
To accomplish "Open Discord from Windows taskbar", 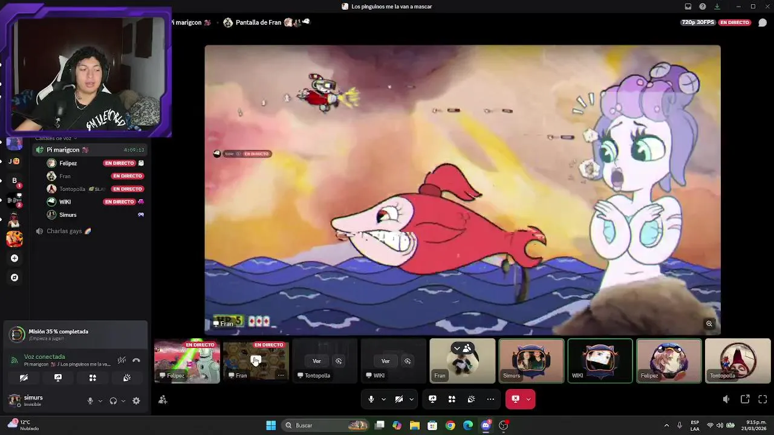I will pyautogui.click(x=486, y=425).
